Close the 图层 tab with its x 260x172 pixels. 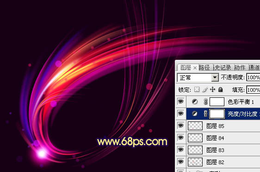click(195, 68)
